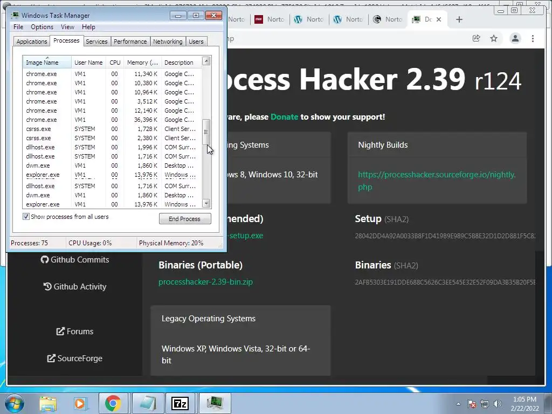Open the notepad-style taskbar icon beside Chrome
Image resolution: width=552 pixels, height=414 pixels.
(x=147, y=403)
